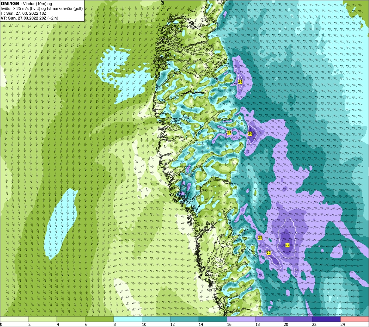Pick the 8–10 m/s light cyan swatch
The image size is (369, 327).
click(128, 319)
